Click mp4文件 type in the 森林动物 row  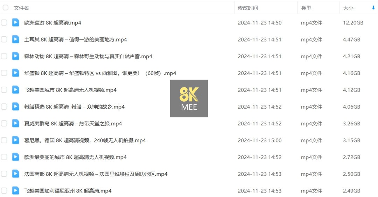(x=311, y=56)
